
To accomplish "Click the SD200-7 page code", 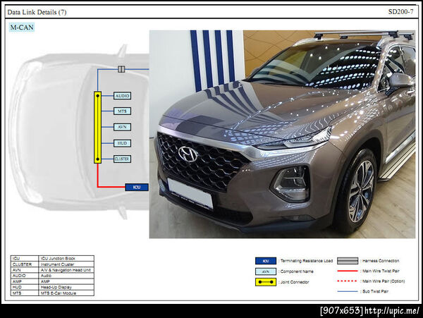I will coord(400,12).
